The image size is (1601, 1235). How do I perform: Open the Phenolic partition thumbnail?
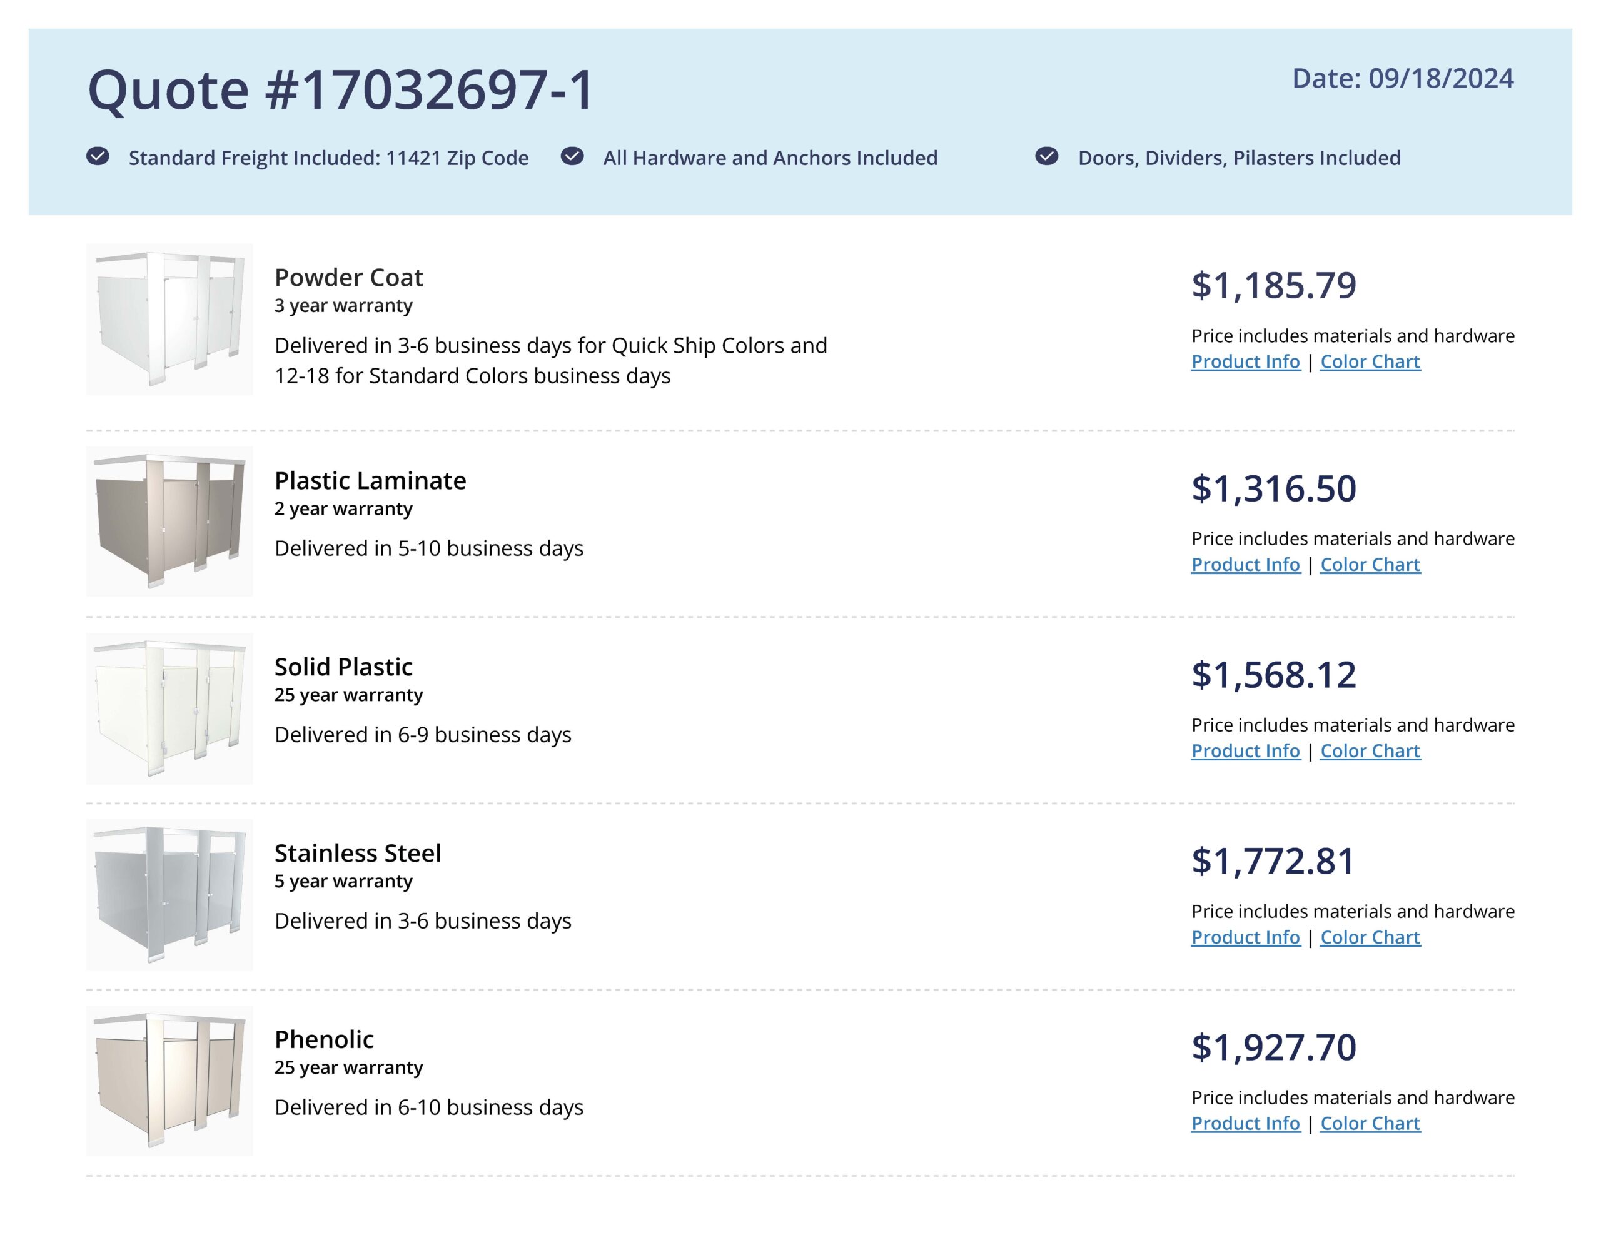click(x=169, y=1081)
